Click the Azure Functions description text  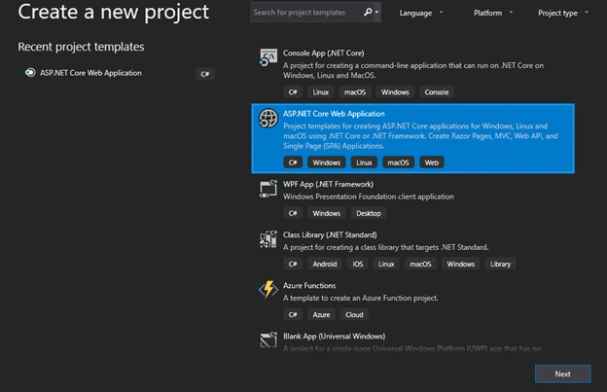pyautogui.click(x=360, y=298)
